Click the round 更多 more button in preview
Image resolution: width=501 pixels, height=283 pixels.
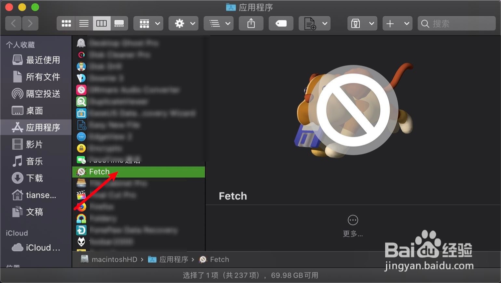[353, 220]
